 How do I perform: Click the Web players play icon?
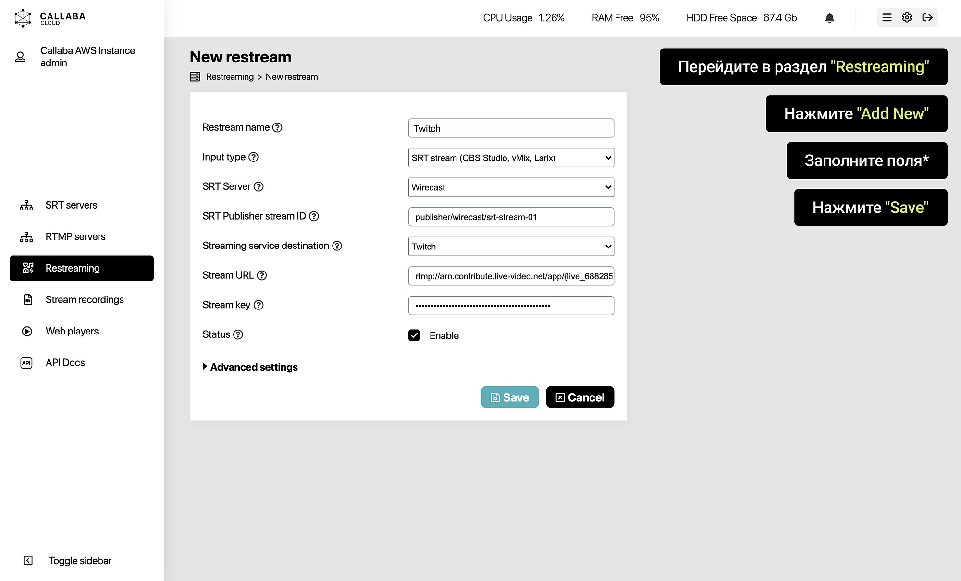coord(27,331)
